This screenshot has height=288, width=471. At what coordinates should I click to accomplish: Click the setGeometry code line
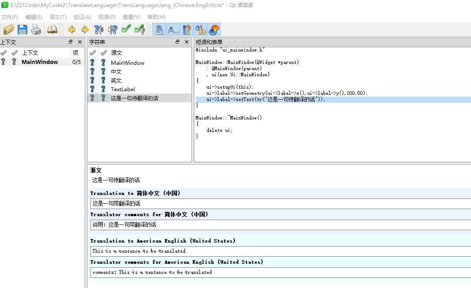coord(287,93)
